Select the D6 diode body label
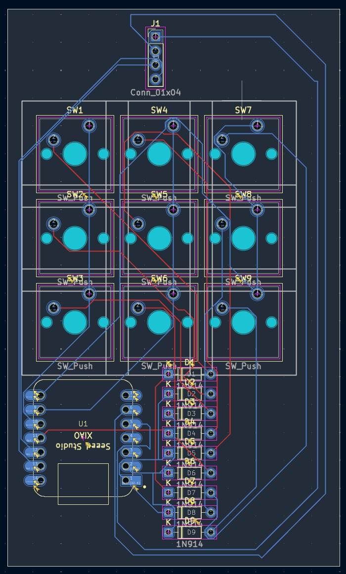Screen dimensions: 346x574 pyautogui.click(x=191, y=473)
